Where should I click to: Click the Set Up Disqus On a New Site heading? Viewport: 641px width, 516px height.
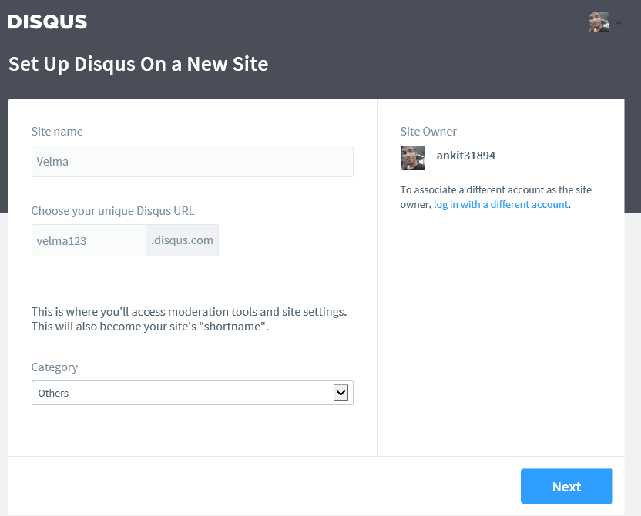point(138,64)
